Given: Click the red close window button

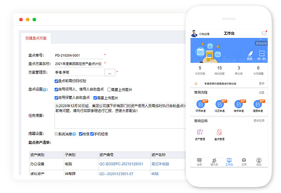Looking at the screenshot, I should click(x=21, y=20).
